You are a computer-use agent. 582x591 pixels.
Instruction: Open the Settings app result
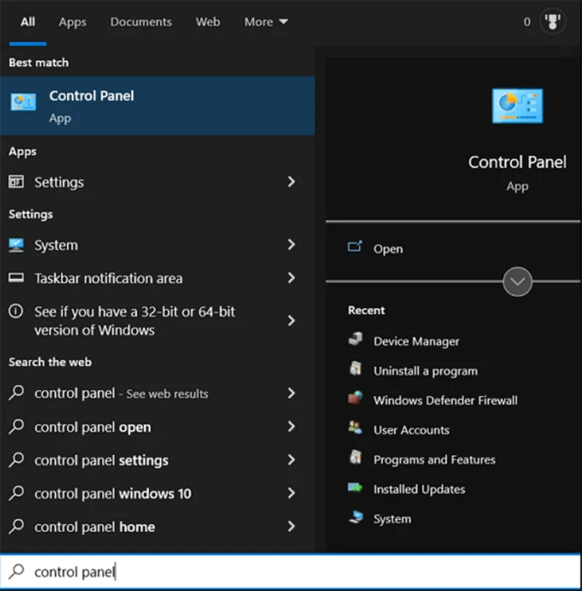[157, 182]
